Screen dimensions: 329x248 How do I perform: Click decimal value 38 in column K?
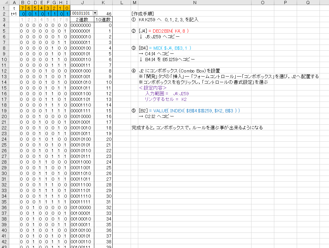[103, 242]
